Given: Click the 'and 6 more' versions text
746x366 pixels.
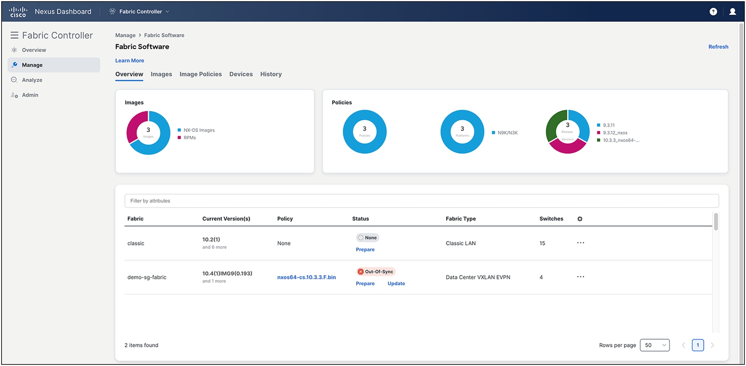Looking at the screenshot, I should [x=214, y=247].
